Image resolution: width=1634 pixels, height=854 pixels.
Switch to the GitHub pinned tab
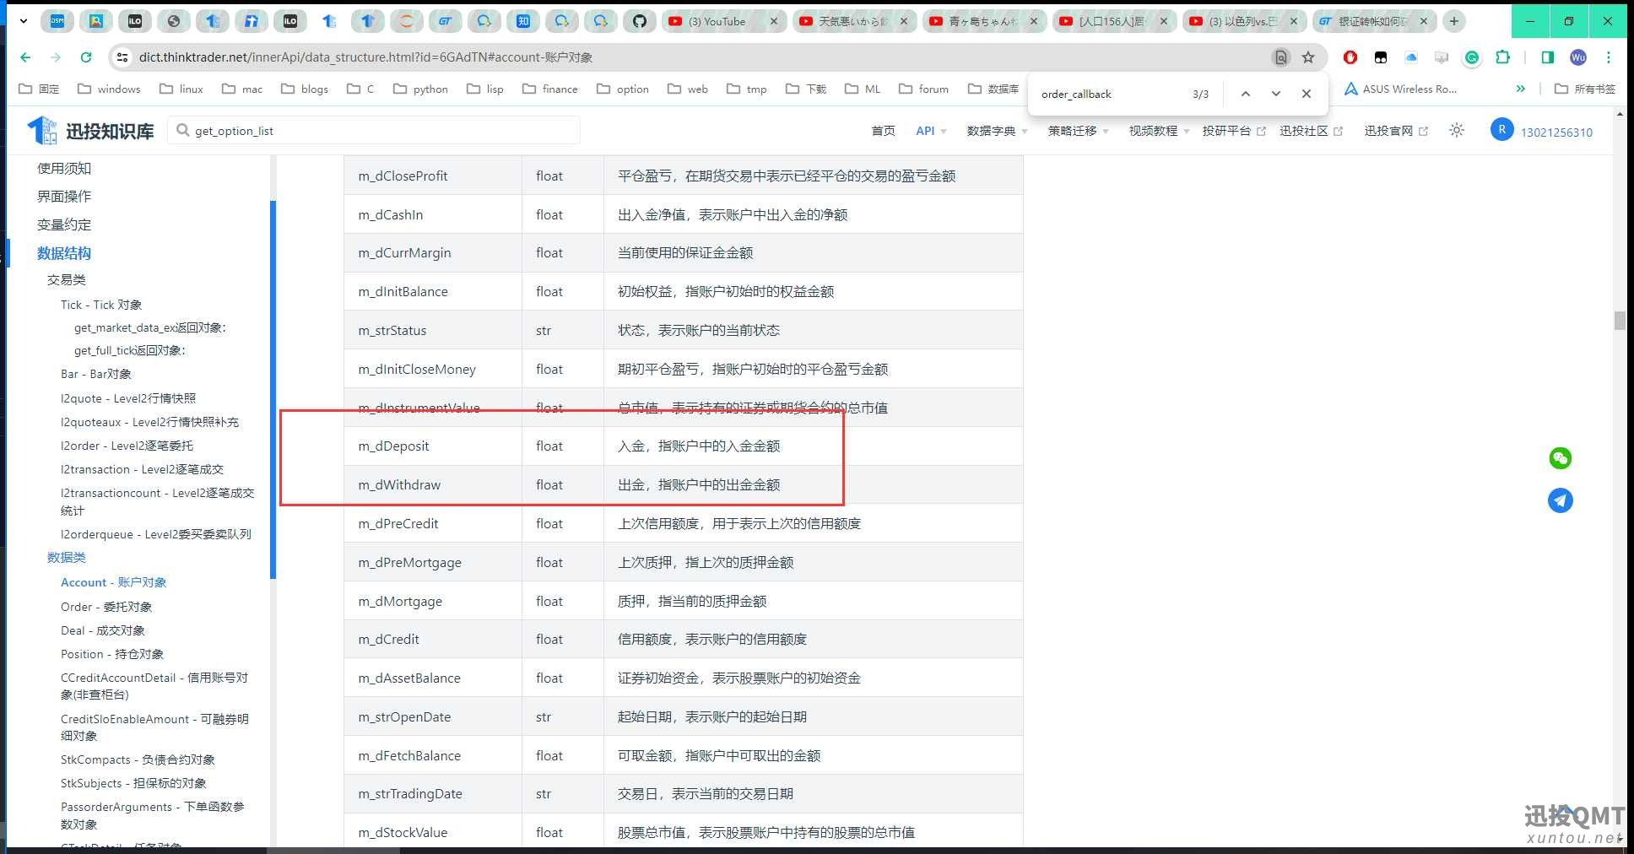point(640,21)
